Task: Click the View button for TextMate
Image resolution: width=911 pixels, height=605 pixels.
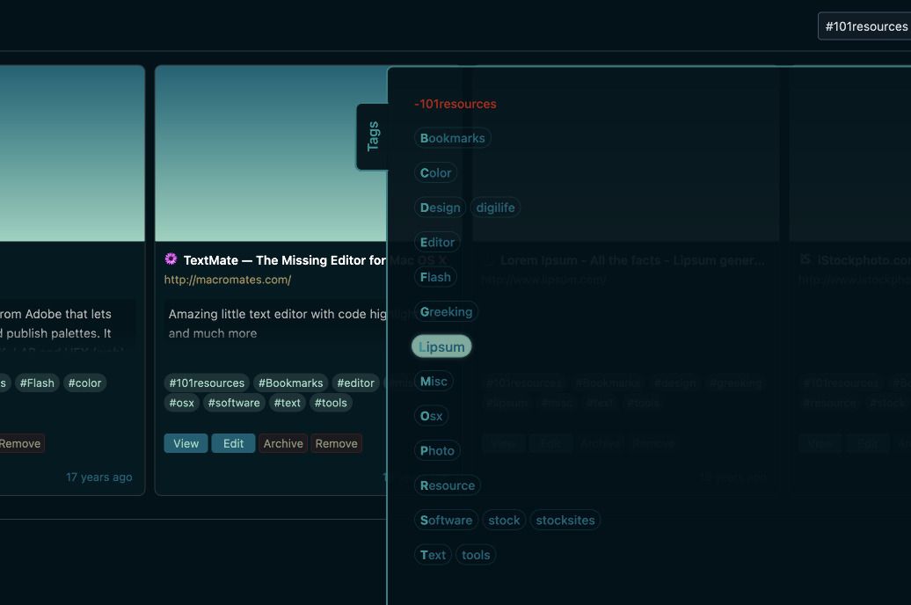Action: pyautogui.click(x=186, y=443)
